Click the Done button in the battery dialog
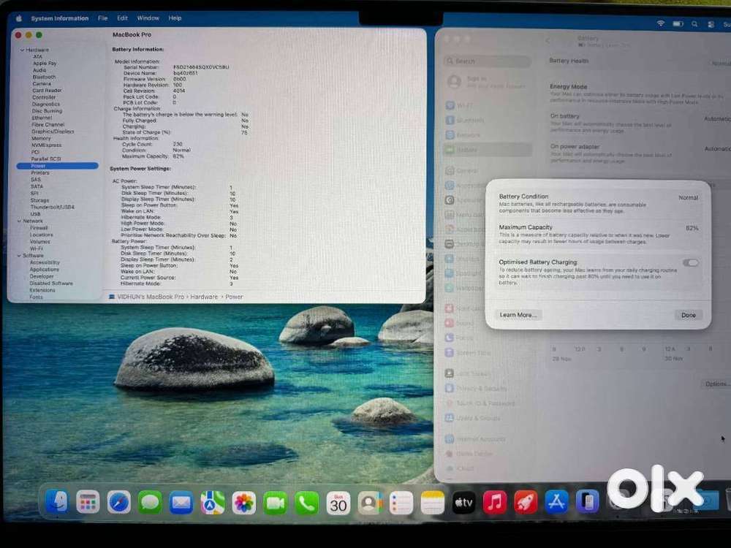Viewport: 731px width, 548px height. click(x=688, y=315)
